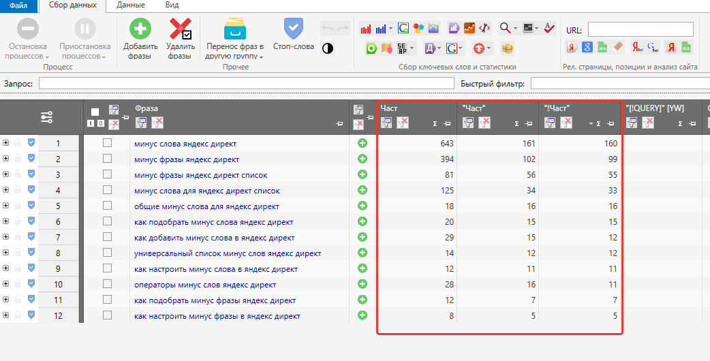The height and width of the screenshot is (361, 710).
Task: Click the blue bars statistics collection icon
Action: (381, 29)
